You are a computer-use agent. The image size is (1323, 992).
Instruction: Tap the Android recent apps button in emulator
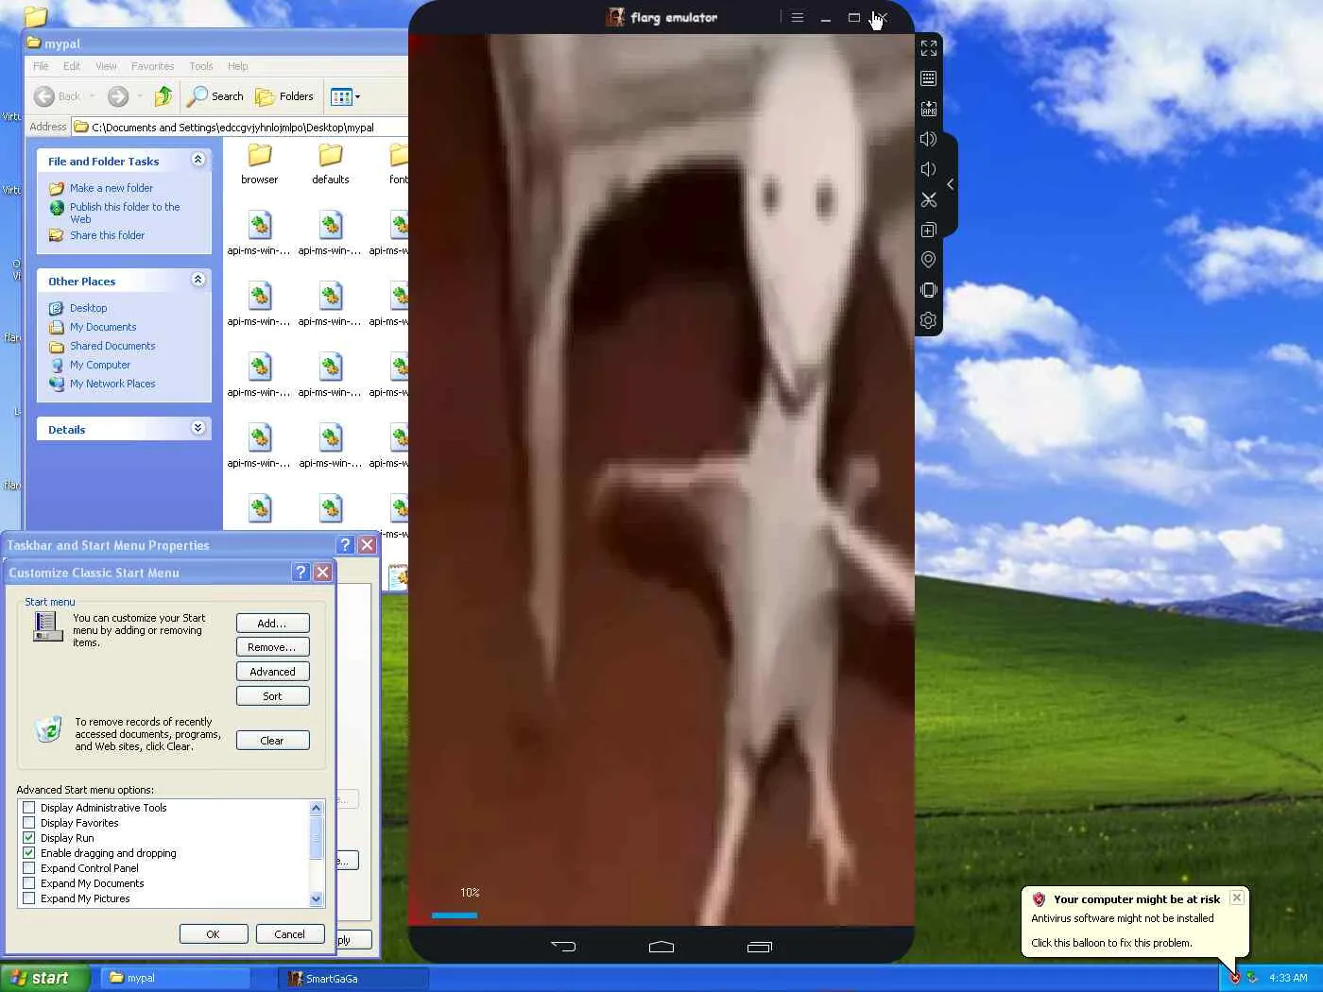[x=760, y=946]
